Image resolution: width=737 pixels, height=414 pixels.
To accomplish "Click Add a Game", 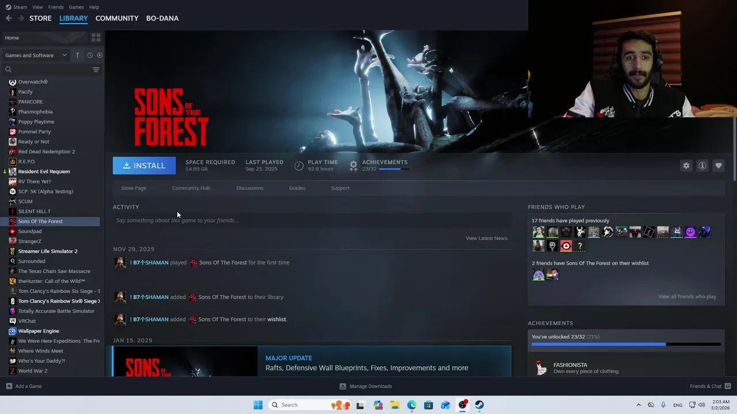I will [x=24, y=386].
